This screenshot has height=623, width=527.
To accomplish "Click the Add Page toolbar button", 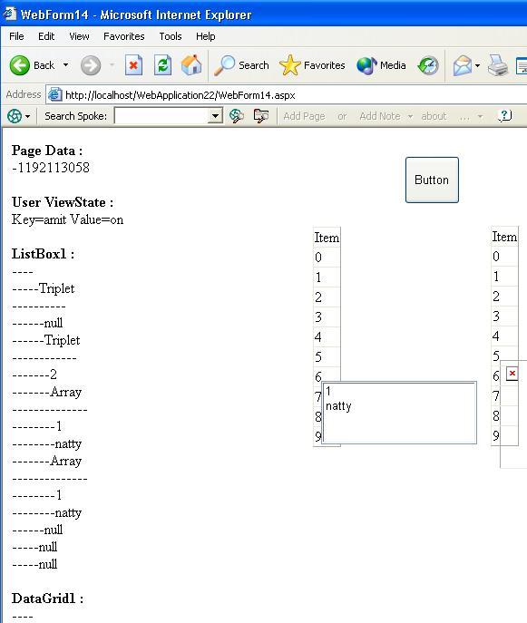I will pos(304,116).
